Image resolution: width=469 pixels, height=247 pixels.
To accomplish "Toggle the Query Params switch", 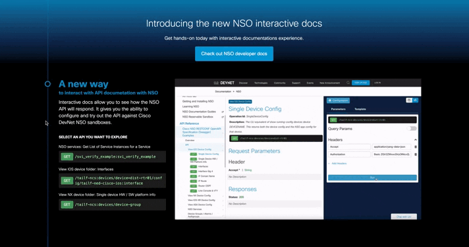I will click(412, 129).
